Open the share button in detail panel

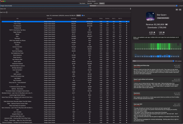tap(180, 10)
